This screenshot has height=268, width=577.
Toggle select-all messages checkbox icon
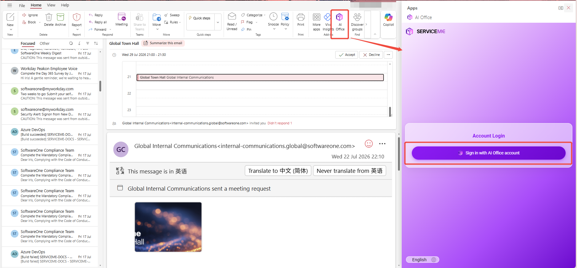click(71, 43)
